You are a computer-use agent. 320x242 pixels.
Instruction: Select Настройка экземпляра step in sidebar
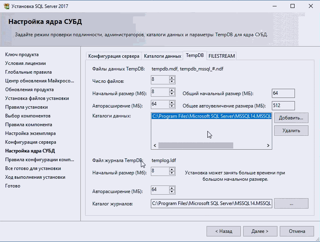30,133
